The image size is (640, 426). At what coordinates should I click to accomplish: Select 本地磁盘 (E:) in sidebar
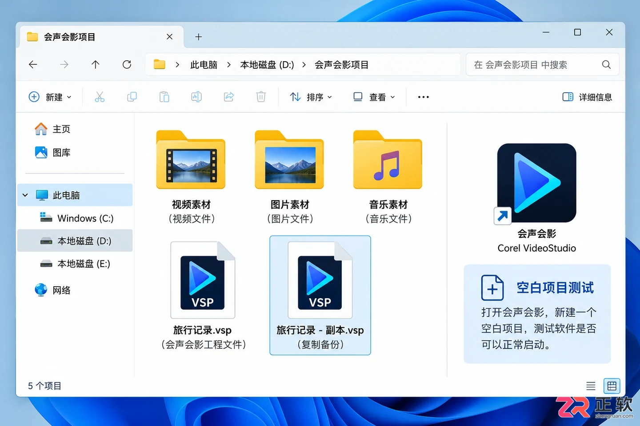pos(75,264)
